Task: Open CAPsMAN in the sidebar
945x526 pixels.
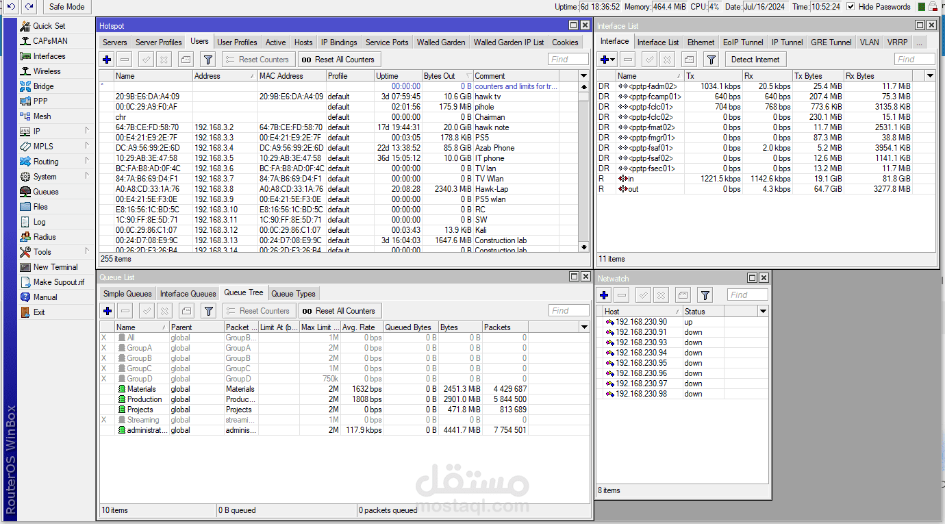Action: click(x=50, y=41)
